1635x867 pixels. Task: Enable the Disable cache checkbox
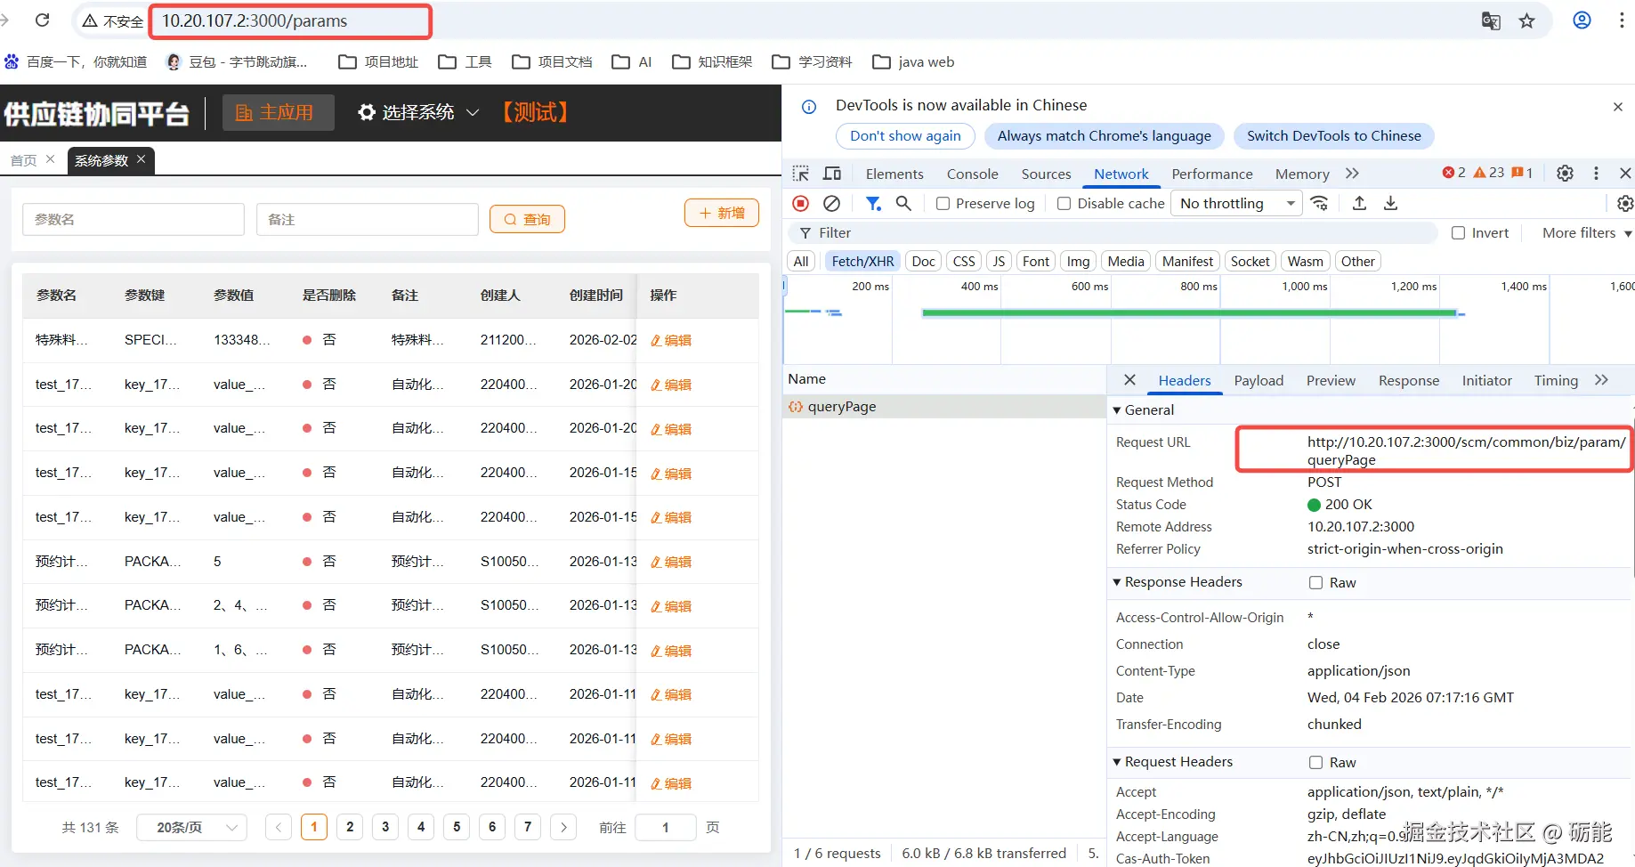click(x=1064, y=204)
